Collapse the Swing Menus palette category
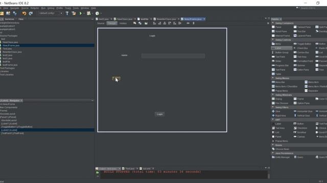The image size is (327, 183). point(273,78)
